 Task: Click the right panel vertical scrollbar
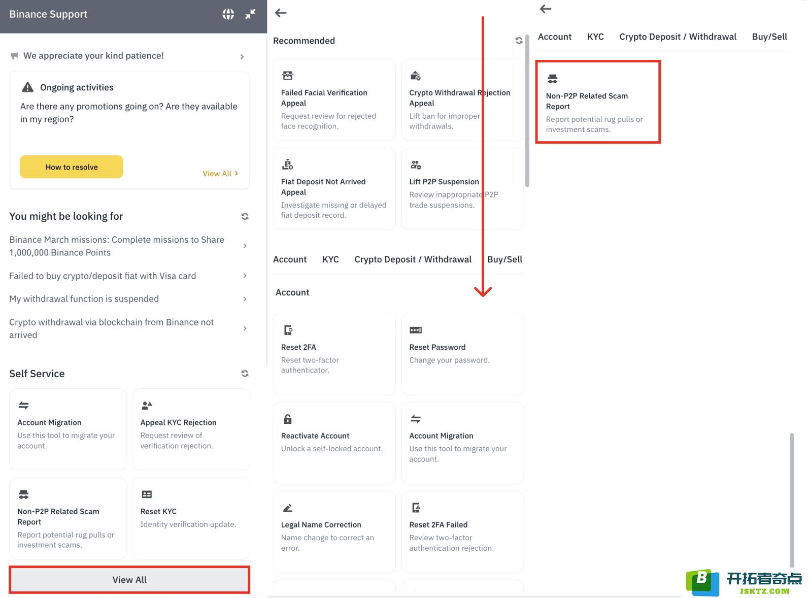coord(792,501)
